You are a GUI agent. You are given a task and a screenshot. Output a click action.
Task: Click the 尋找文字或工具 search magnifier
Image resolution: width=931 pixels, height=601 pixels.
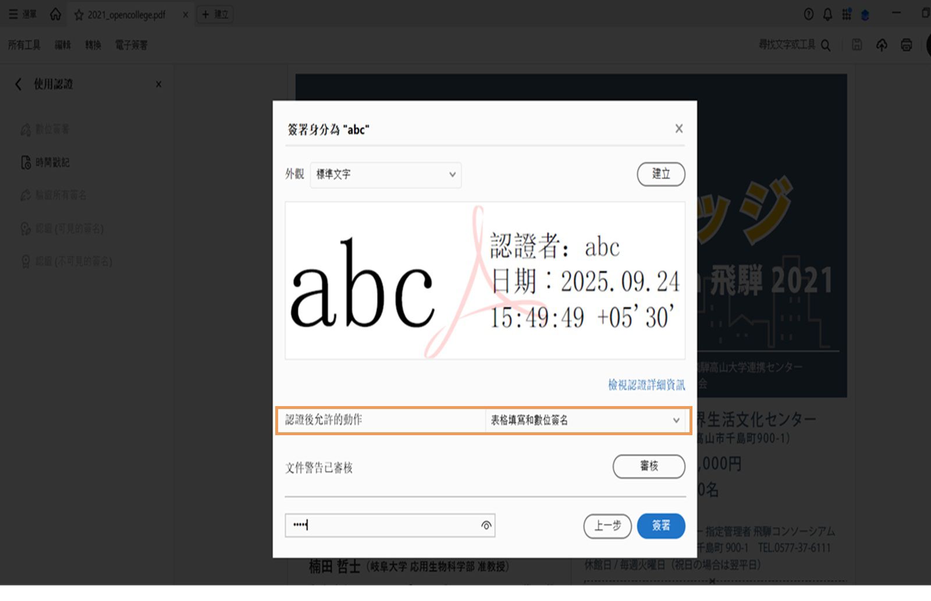point(825,45)
